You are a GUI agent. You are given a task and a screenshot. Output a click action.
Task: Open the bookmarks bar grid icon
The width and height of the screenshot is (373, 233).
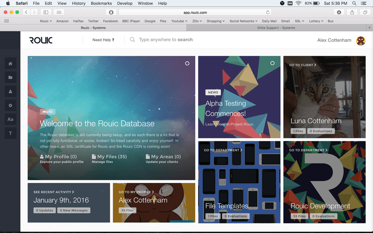tap(7, 21)
